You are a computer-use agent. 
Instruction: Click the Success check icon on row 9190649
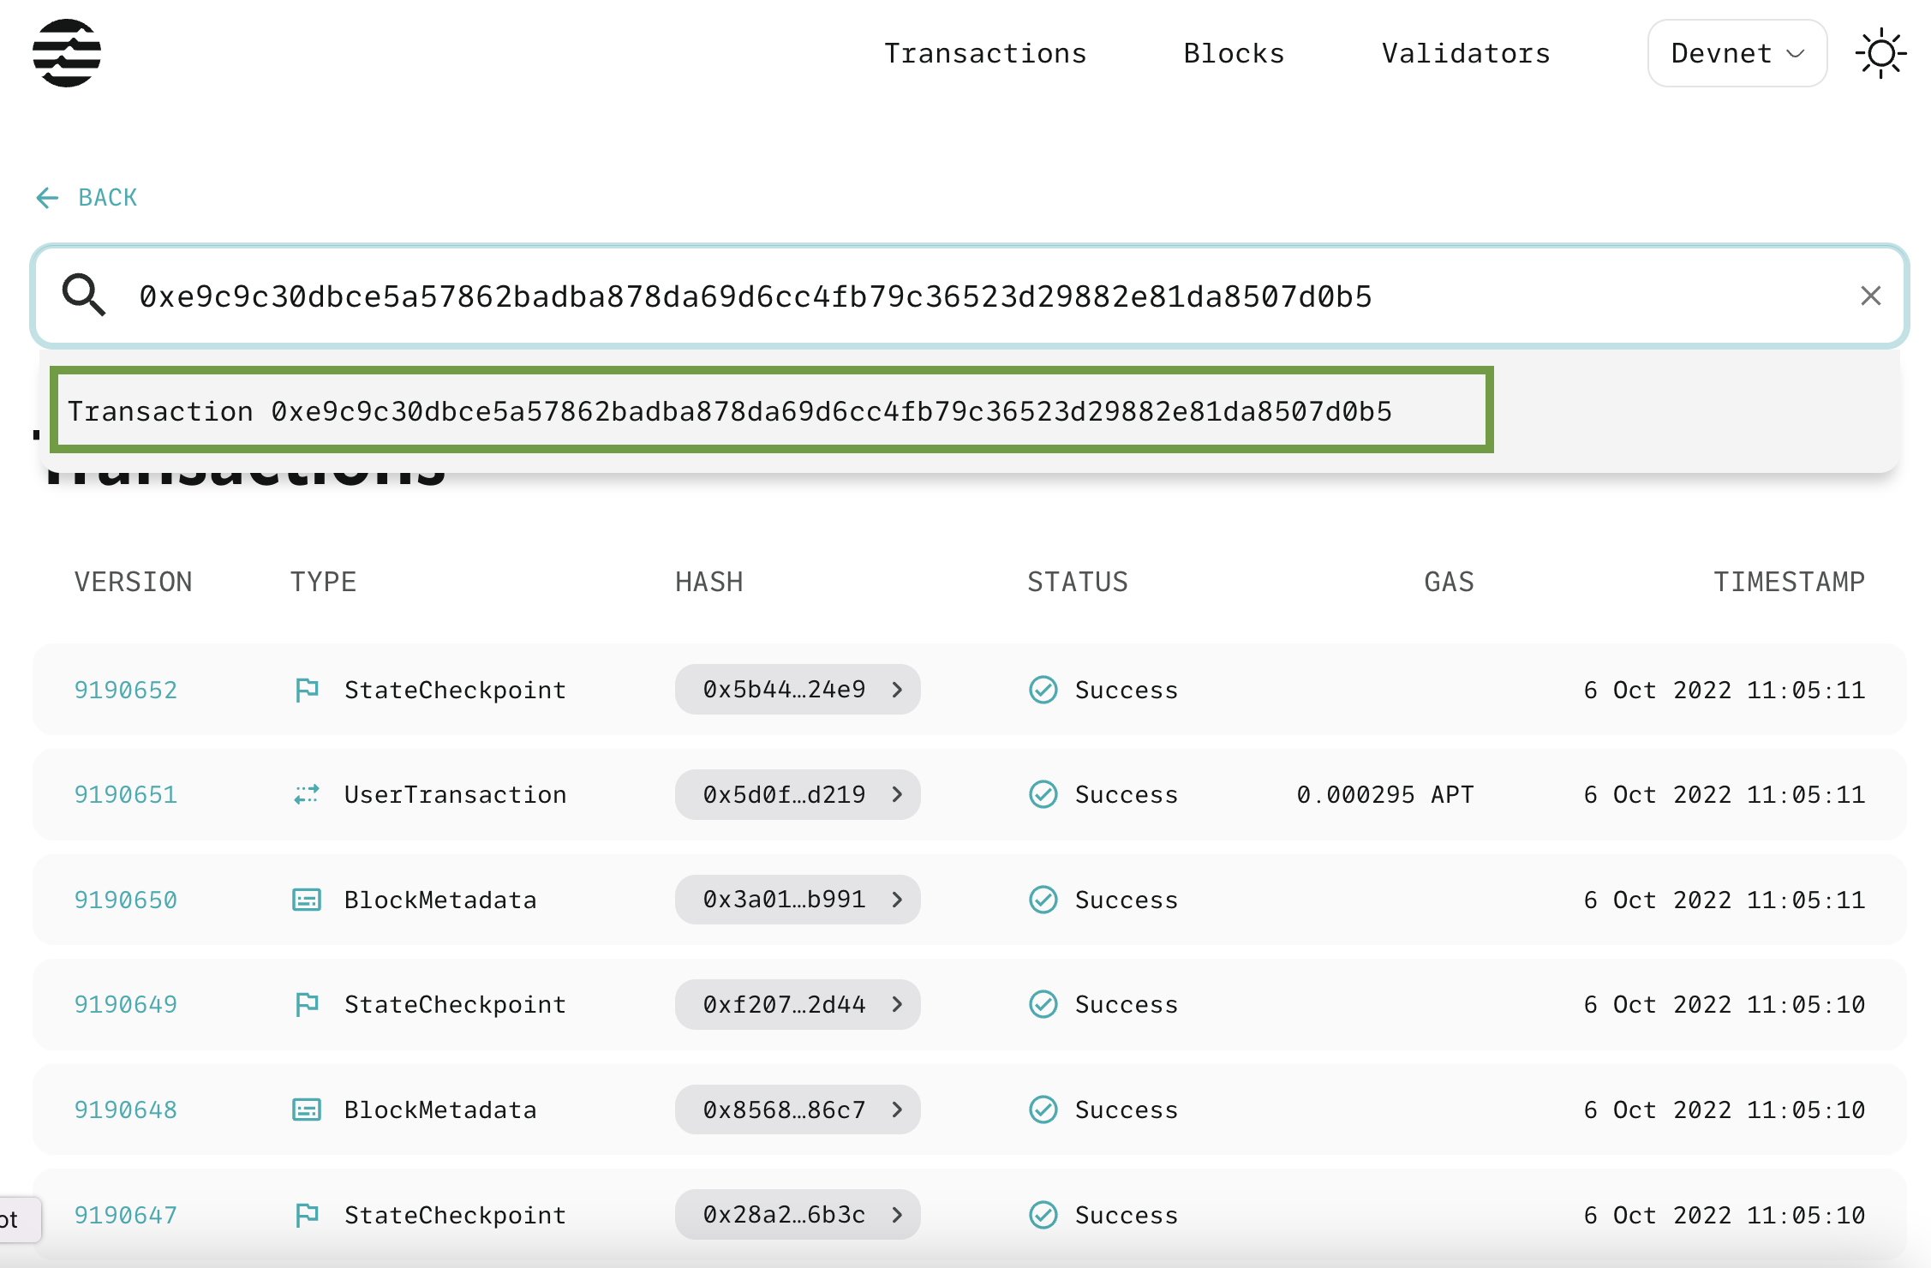[x=1043, y=1004]
